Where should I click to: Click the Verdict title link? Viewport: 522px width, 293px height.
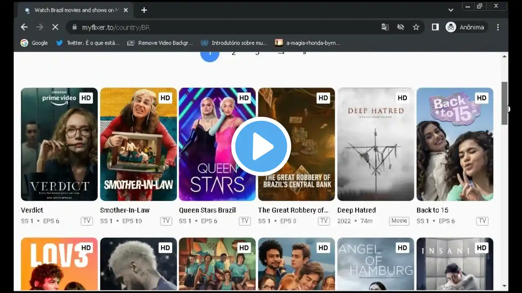(x=32, y=210)
